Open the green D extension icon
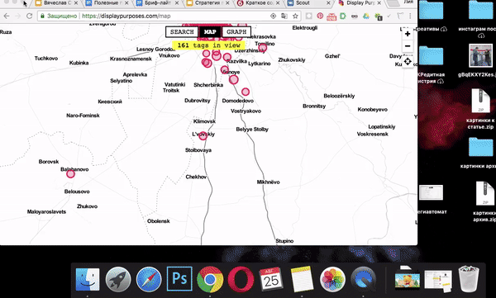This screenshot has height=298, width=496. (343, 16)
